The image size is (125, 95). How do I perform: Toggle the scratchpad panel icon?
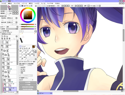point(31,6)
